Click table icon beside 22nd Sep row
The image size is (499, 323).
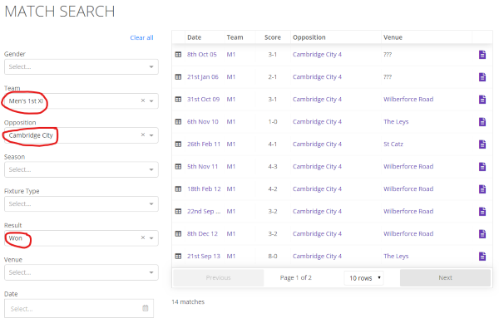coord(178,211)
